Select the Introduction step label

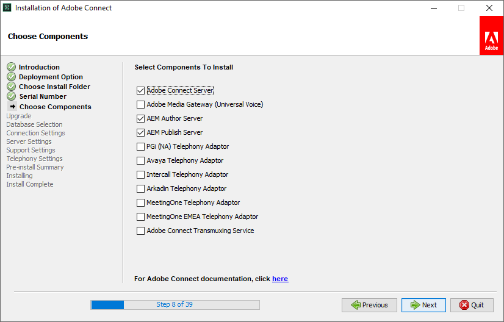39,67
